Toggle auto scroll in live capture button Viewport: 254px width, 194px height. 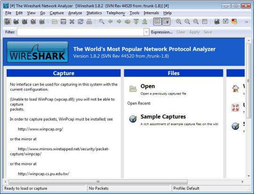coord(166,21)
